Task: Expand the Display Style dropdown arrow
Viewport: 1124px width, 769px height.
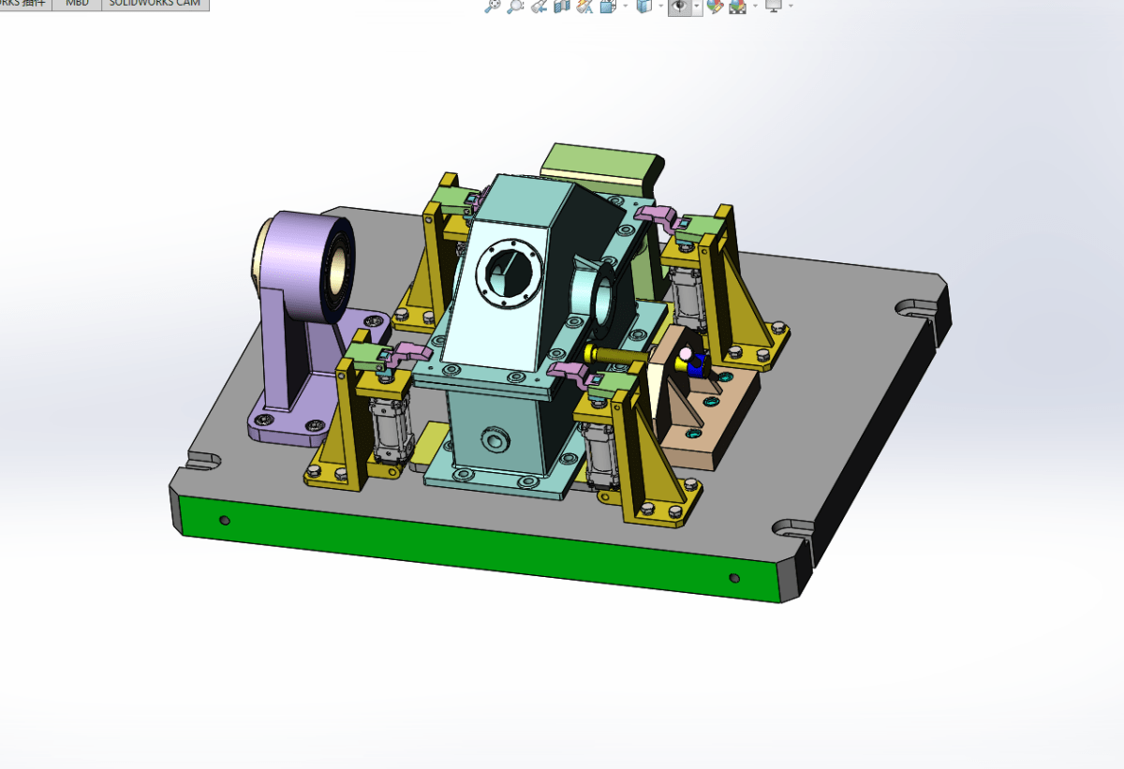Action: (661, 6)
